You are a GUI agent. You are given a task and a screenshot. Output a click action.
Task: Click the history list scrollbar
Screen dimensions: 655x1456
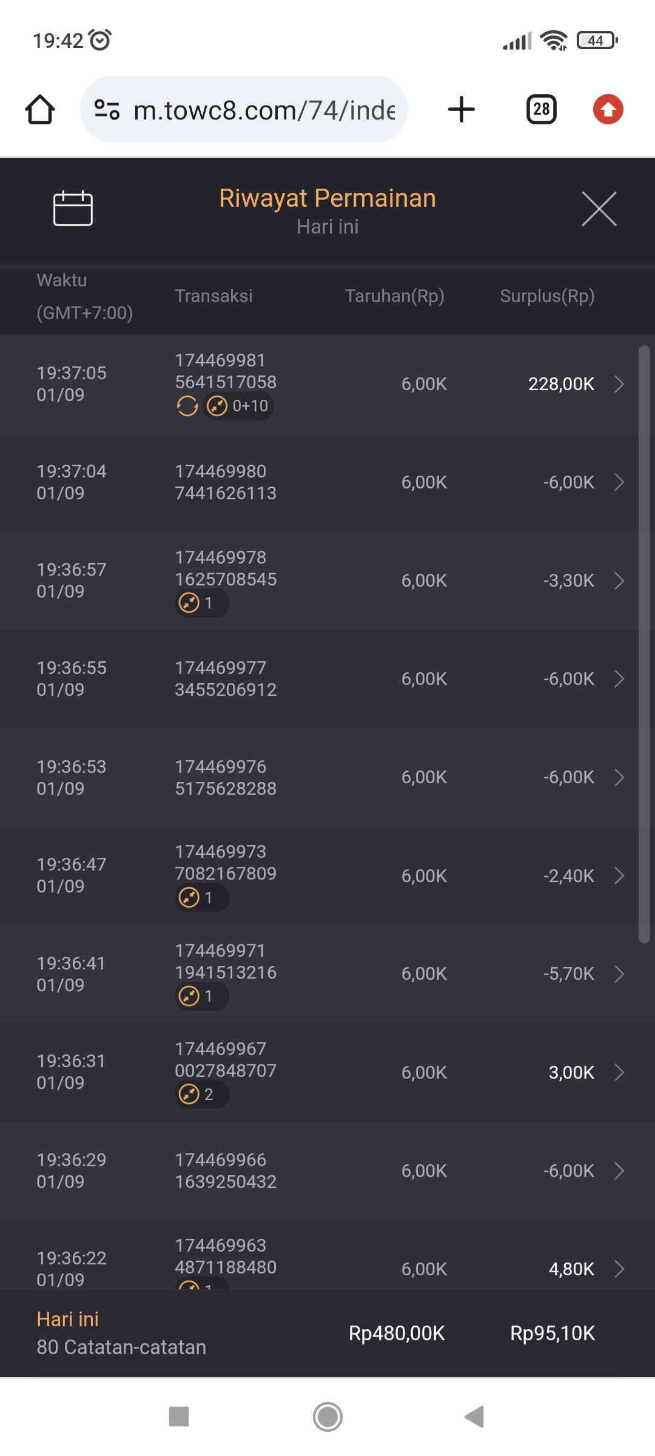[x=644, y=643]
